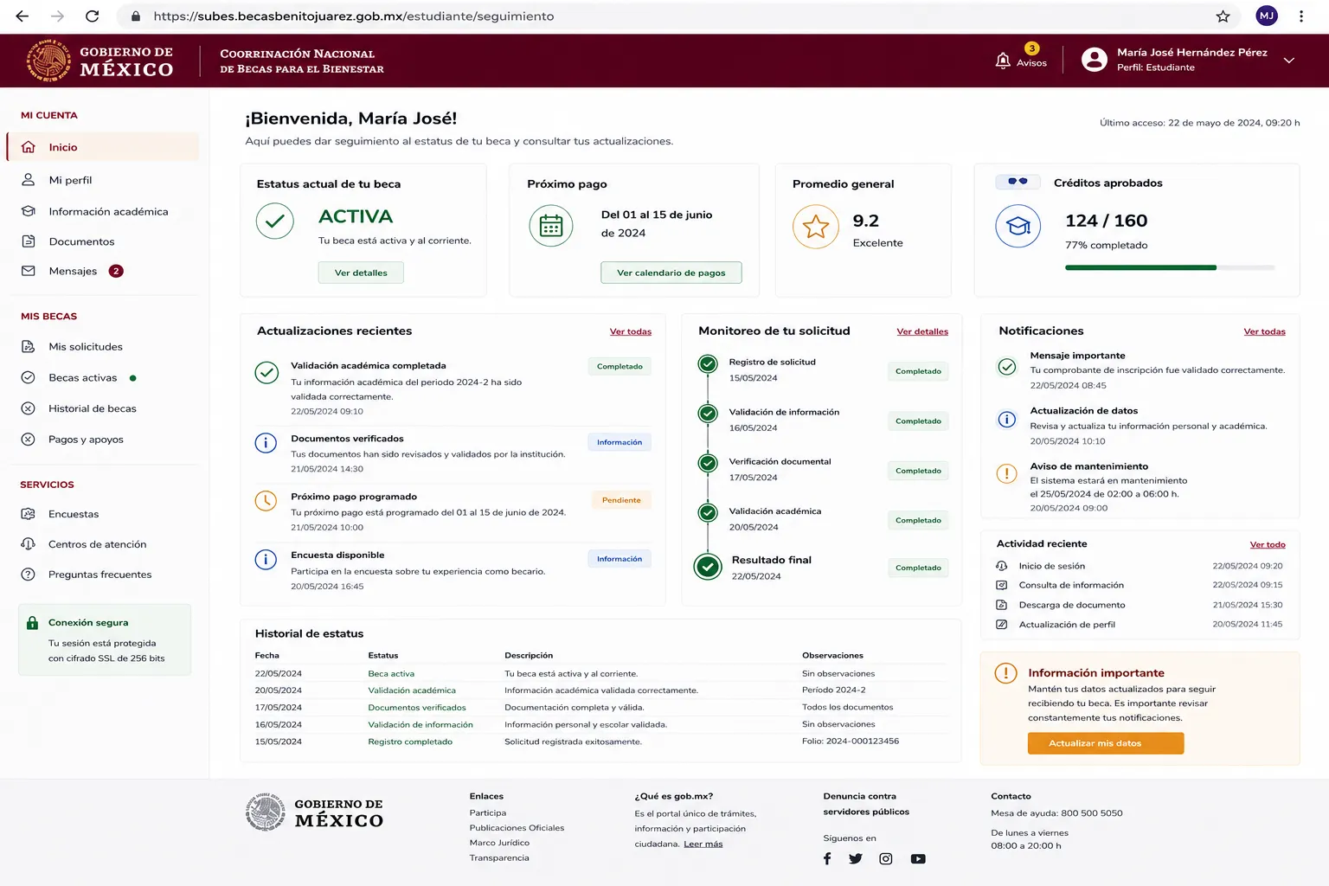Click the Preguntas frecuentes question icon
This screenshot has width=1329, height=886.
pos(28,575)
